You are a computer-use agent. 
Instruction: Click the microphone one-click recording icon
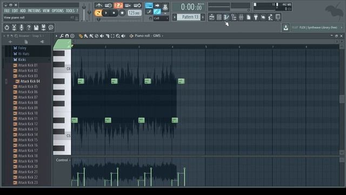(x=22, y=28)
